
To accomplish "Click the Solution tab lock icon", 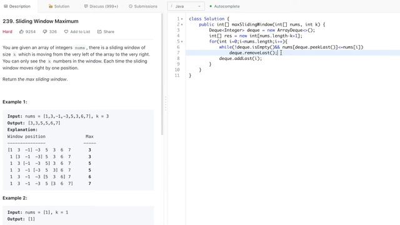I will click(51, 6).
